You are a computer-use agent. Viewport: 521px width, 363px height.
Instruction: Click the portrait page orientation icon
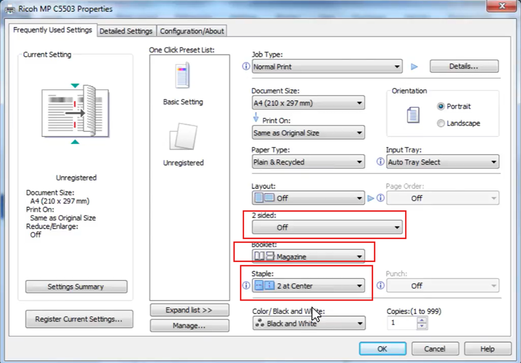click(x=413, y=115)
